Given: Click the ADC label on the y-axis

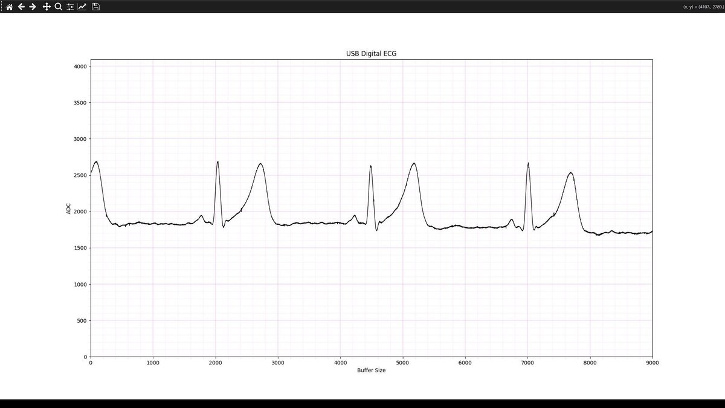Looking at the screenshot, I should pos(68,209).
